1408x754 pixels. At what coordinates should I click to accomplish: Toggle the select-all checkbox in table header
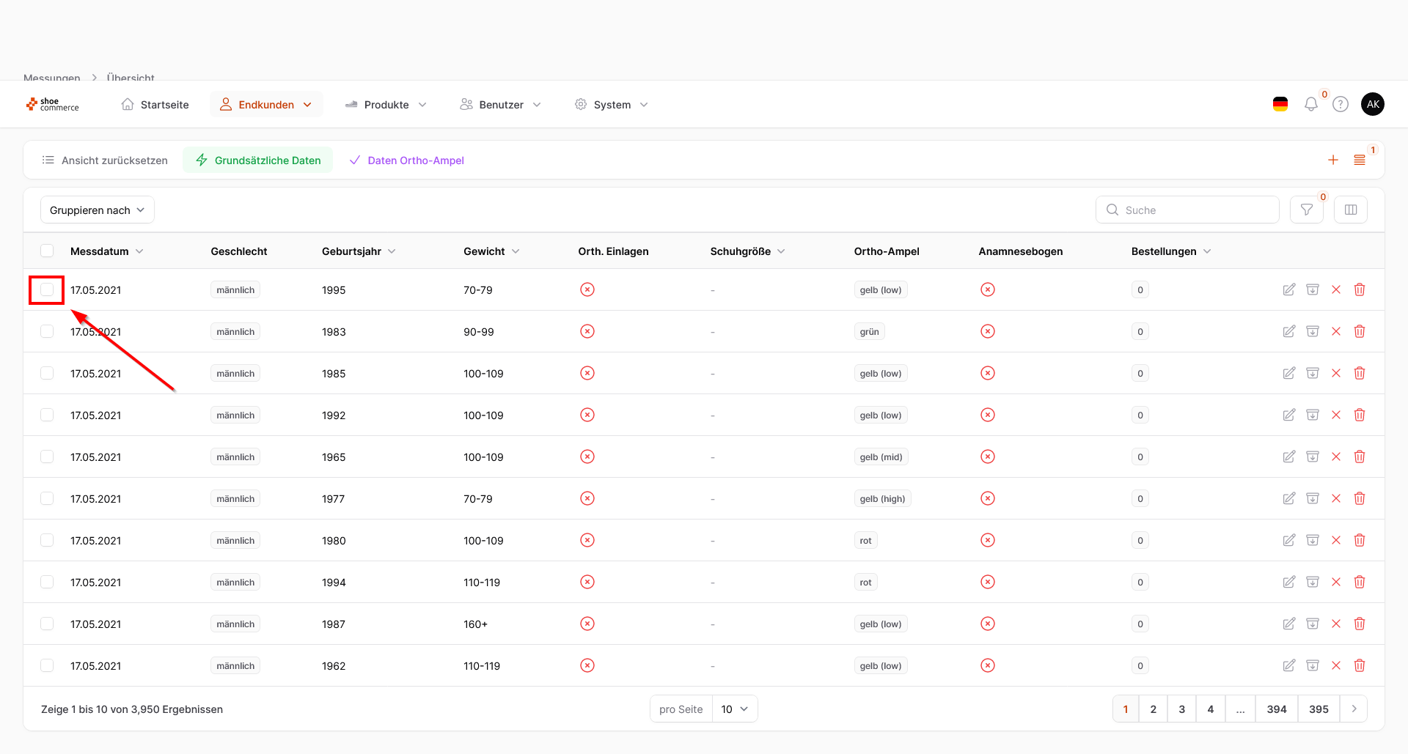click(x=47, y=251)
